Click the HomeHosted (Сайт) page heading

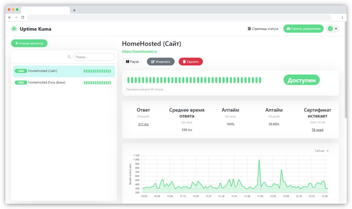point(152,44)
